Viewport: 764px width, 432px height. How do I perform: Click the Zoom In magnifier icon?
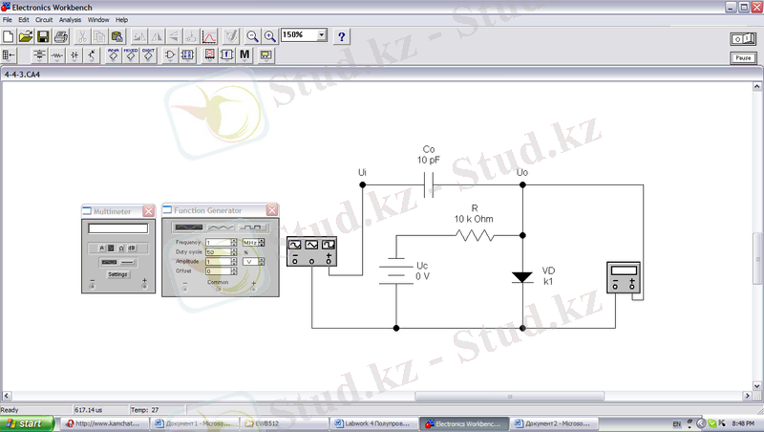270,36
